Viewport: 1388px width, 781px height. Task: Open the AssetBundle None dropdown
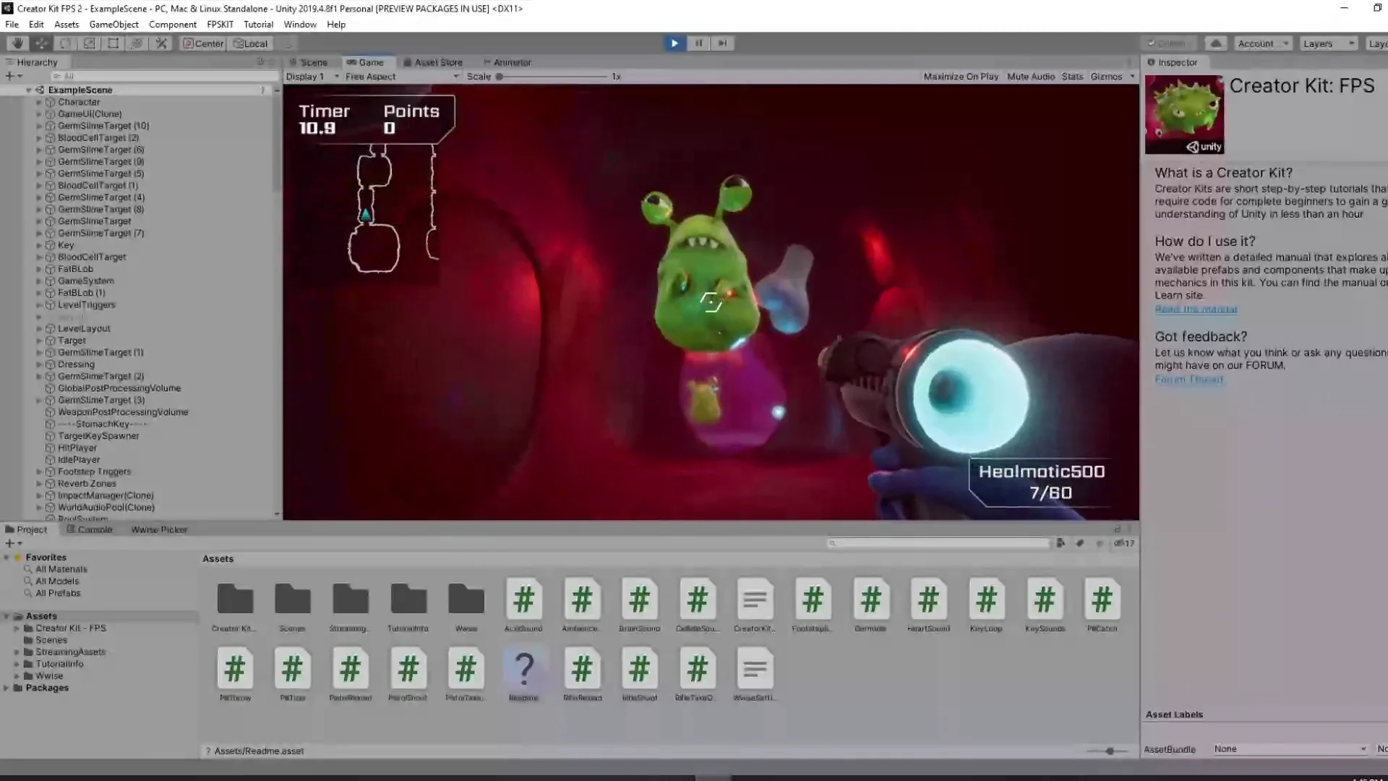tap(1290, 749)
